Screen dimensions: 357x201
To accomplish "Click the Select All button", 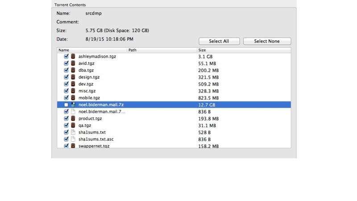I will [x=219, y=41].
